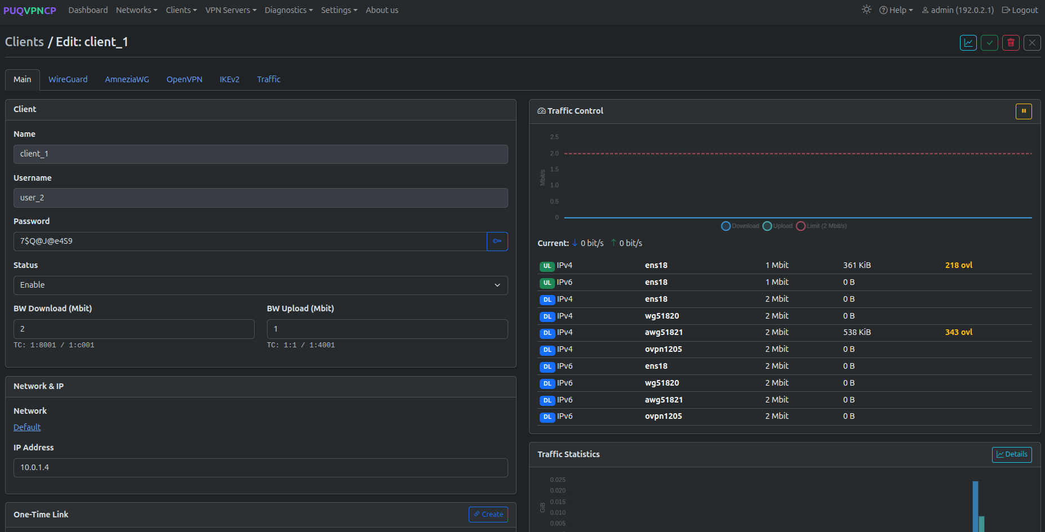The image size is (1045, 532).
Task: Focus the BW Download (Mbit) field
Action: 134,329
